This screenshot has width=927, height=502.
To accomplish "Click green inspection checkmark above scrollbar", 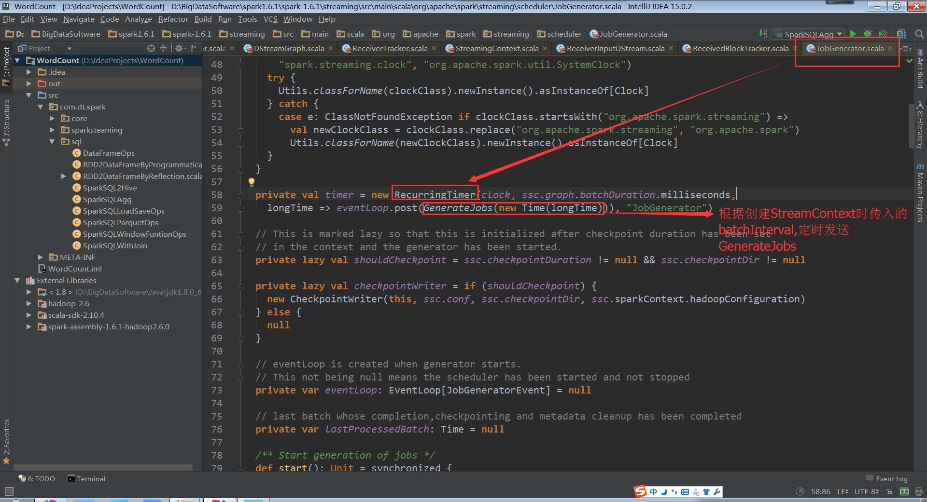I will pyautogui.click(x=910, y=61).
